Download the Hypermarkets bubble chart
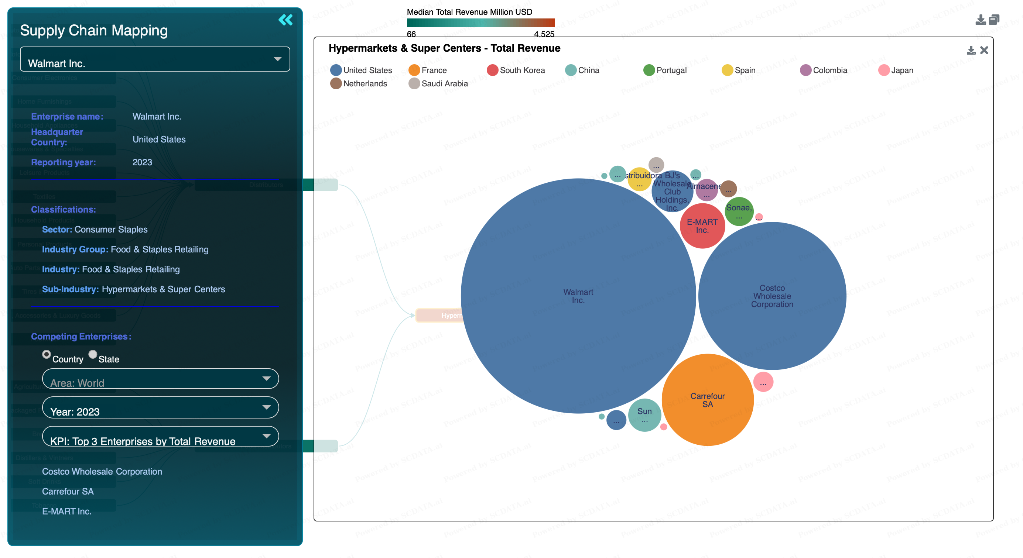Screen dimensions: 1023x558 tap(971, 51)
